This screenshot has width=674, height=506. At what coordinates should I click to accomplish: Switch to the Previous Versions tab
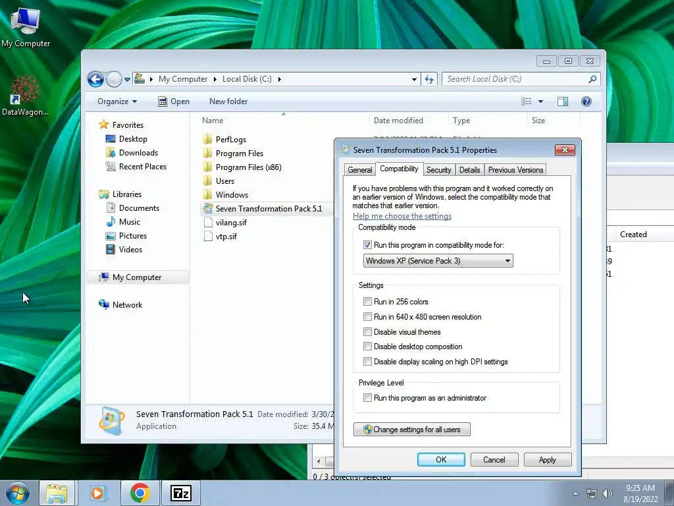point(515,170)
